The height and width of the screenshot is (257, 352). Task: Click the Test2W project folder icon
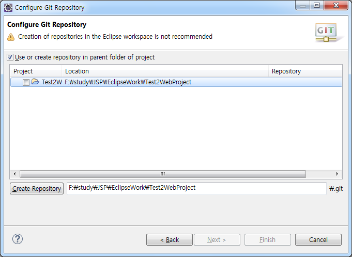pyautogui.click(x=35, y=82)
